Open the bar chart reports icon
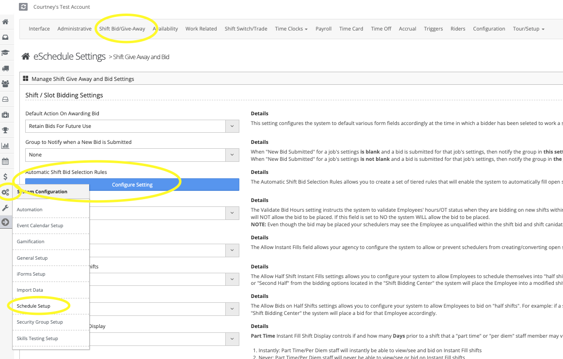 click(x=5, y=145)
